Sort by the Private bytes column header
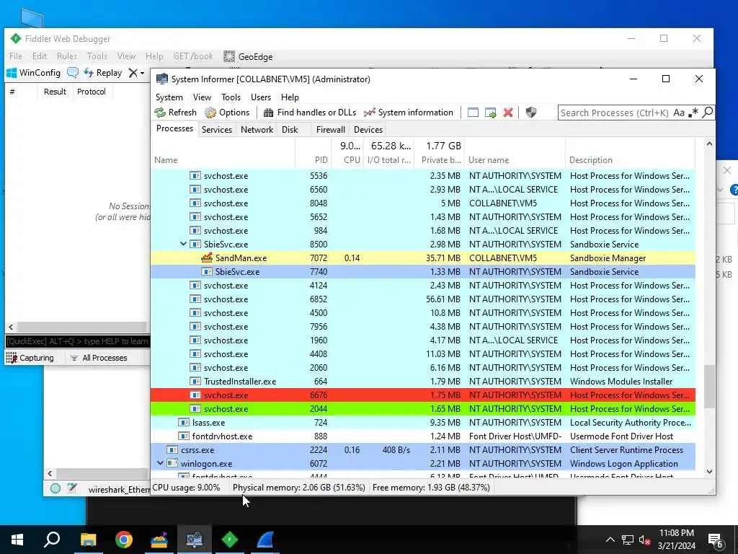This screenshot has width=738, height=554. point(439,159)
